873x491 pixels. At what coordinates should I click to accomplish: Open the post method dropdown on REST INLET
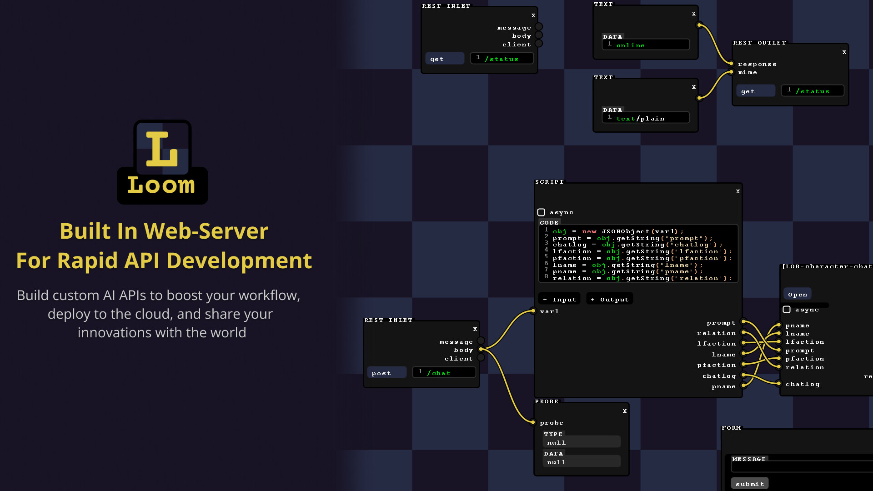click(x=386, y=373)
